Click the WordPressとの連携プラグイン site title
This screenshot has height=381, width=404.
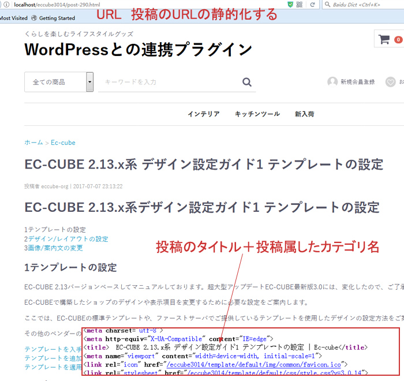tap(138, 50)
